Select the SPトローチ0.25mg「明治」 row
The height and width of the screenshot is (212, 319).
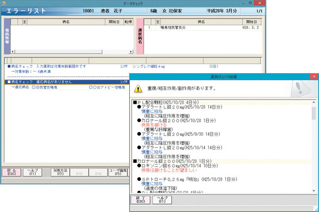tap(187, 179)
